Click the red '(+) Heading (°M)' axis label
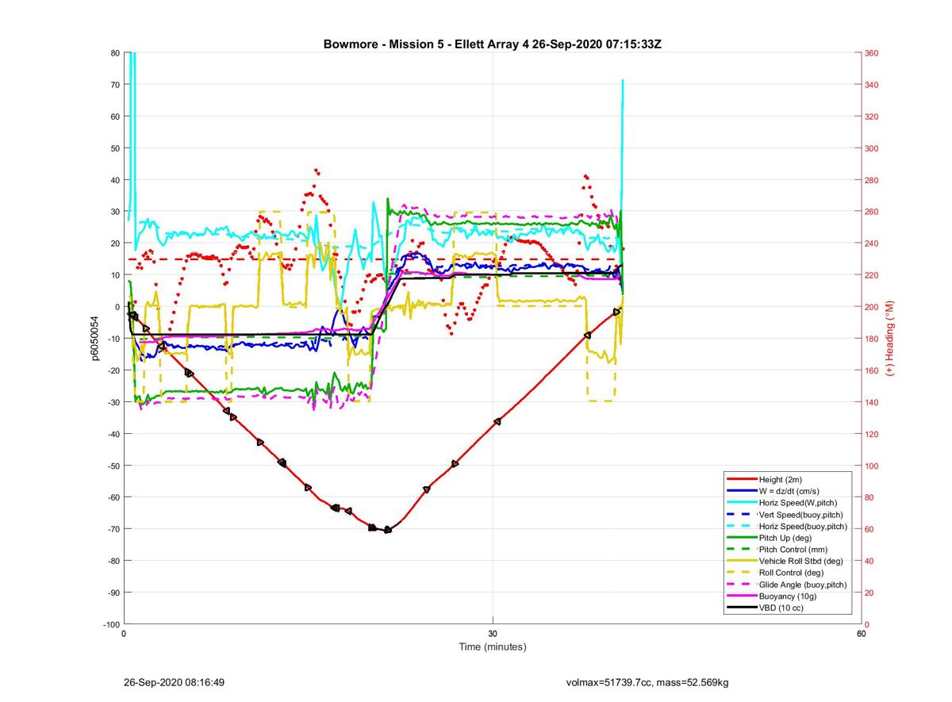The width and height of the screenshot is (952, 702). pos(890,338)
